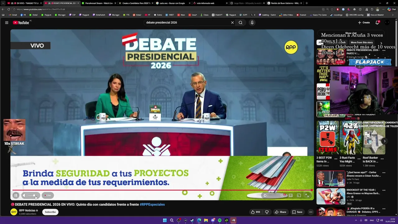
Task: Go back in browser history
Action: (x=3, y=9)
